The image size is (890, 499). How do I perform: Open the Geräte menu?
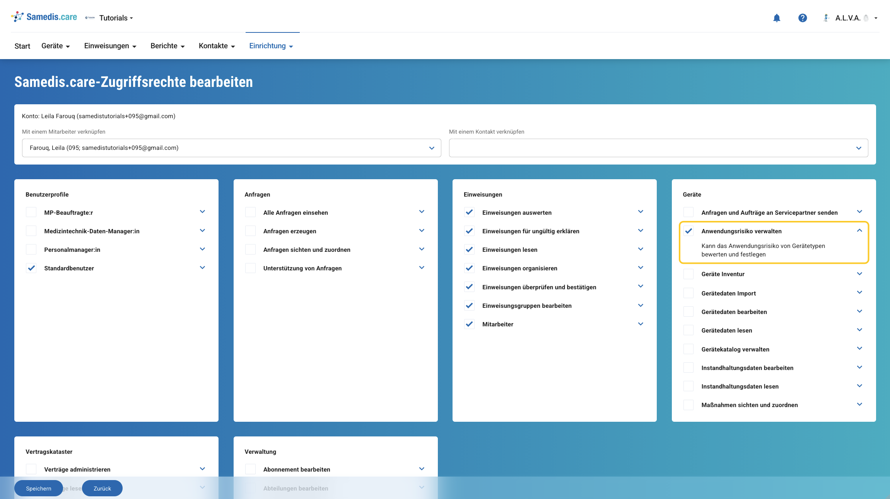point(56,46)
